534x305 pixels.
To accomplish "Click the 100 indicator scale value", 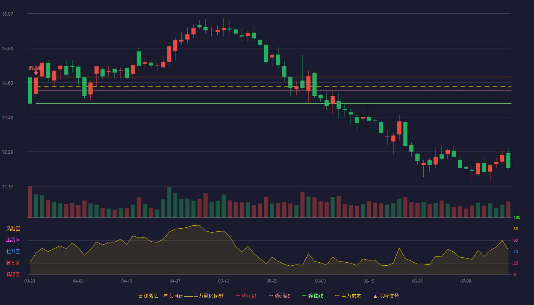I will tap(517, 218).
